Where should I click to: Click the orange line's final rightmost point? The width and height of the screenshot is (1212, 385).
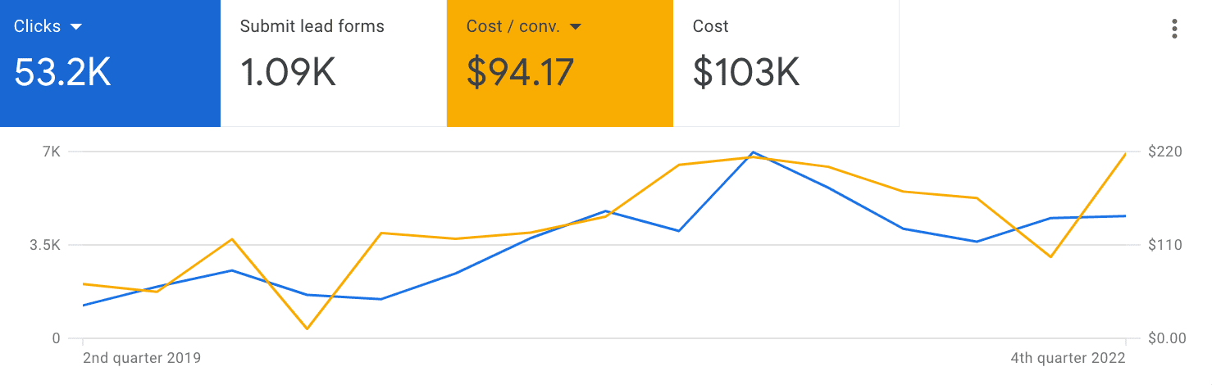(x=1125, y=153)
